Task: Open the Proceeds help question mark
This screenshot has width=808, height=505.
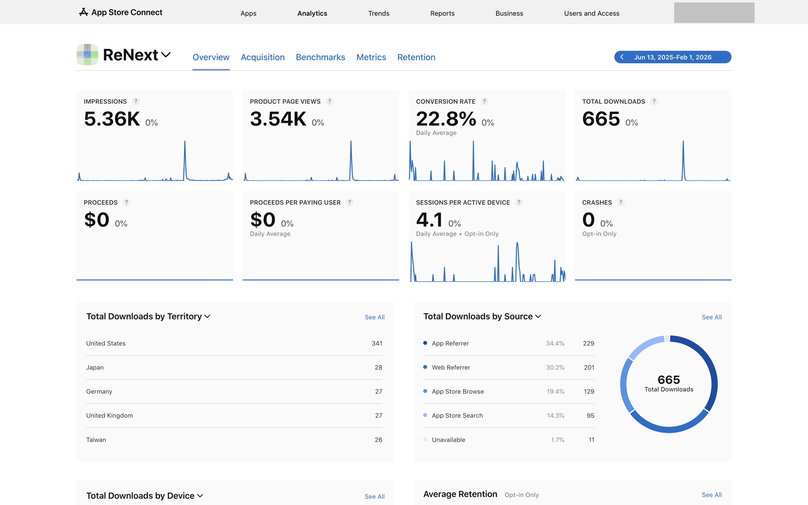Action: [x=126, y=202]
